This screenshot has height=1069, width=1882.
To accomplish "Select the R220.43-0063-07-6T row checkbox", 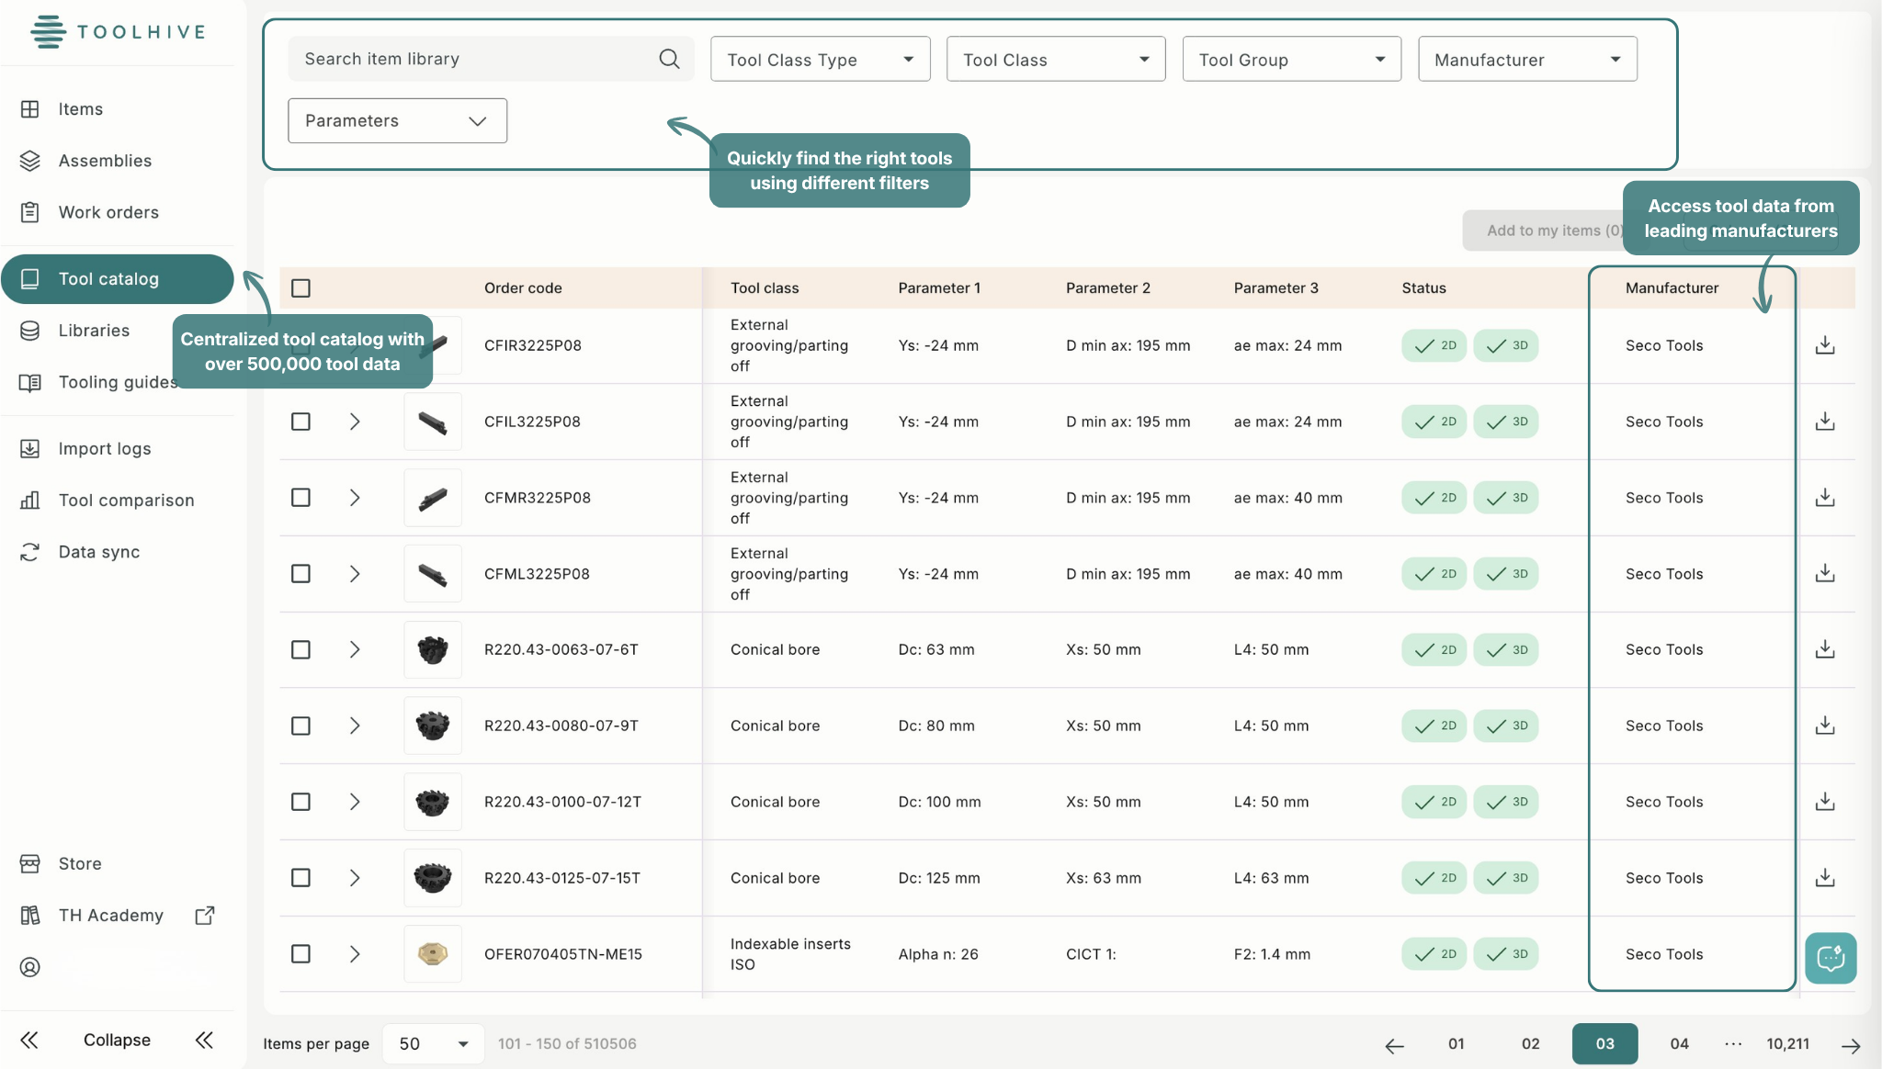I will (x=300, y=649).
